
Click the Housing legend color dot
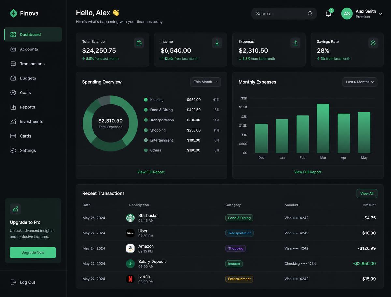[146, 100]
